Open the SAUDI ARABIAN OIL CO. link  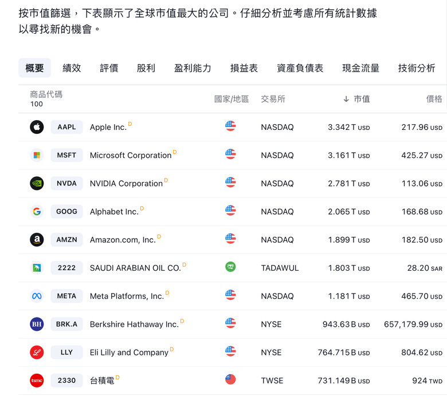tap(135, 268)
